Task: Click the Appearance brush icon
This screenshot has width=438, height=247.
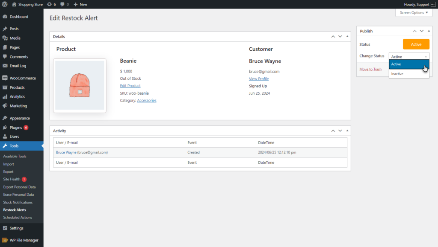Action: click(5, 118)
